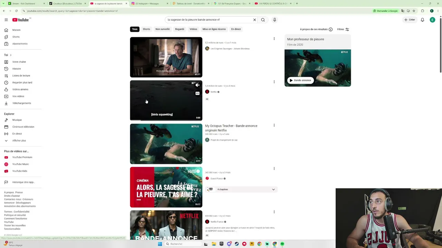Open the Confidentialité footer link
This screenshot has width=442, height=248.
coord(21,211)
